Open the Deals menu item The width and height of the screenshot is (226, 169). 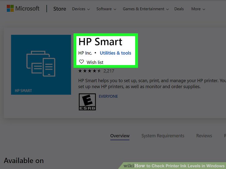pyautogui.click(x=179, y=9)
